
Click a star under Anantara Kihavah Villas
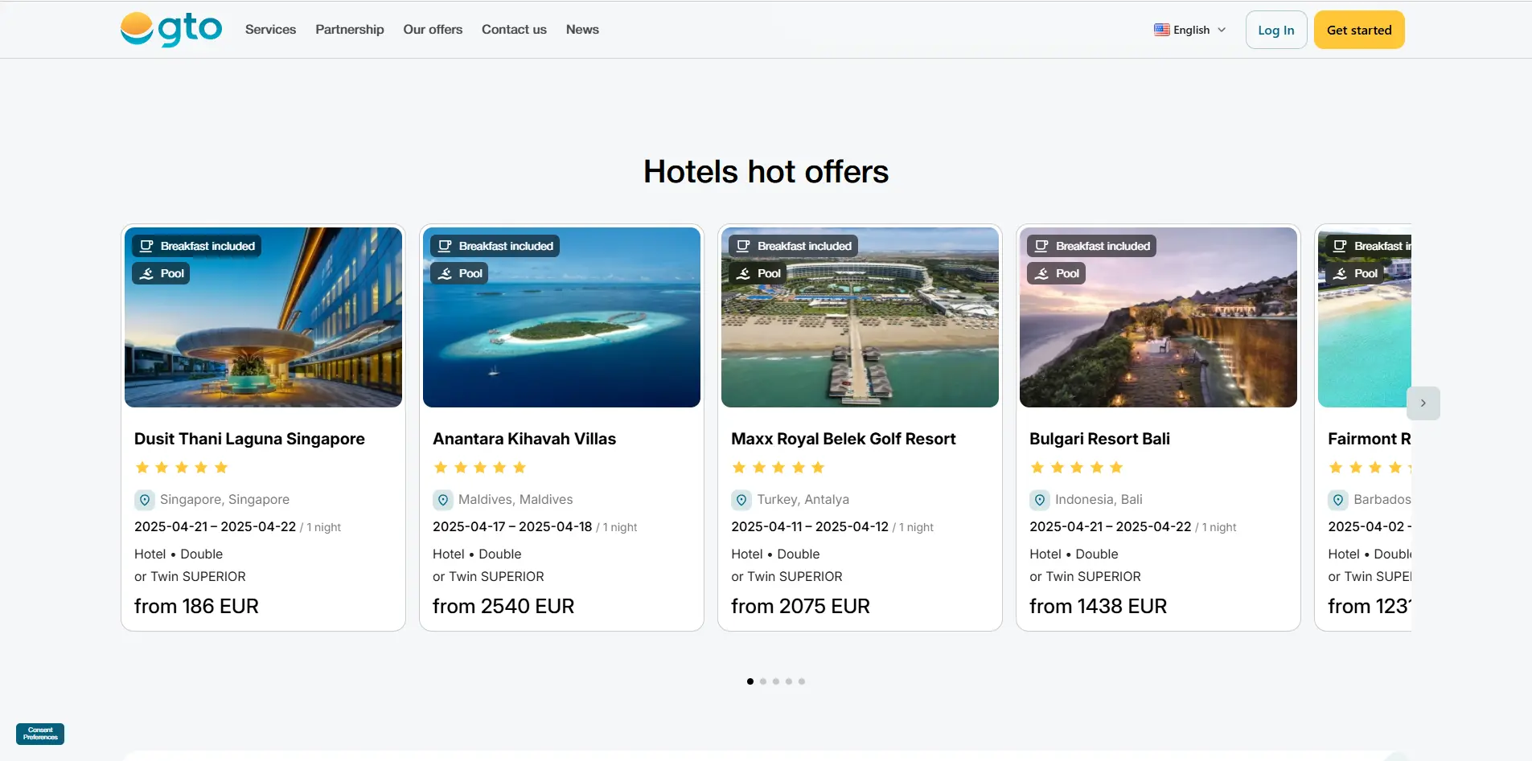pyautogui.click(x=442, y=467)
